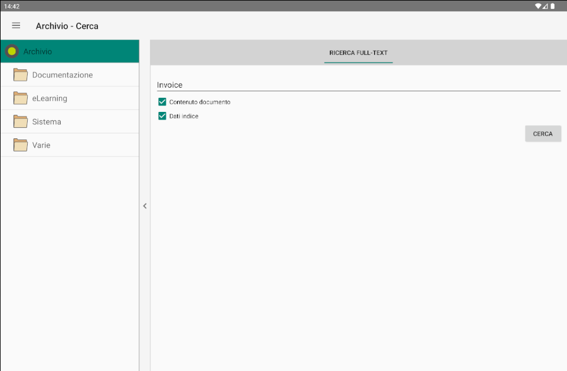Open the eLearning folder label

pos(50,98)
